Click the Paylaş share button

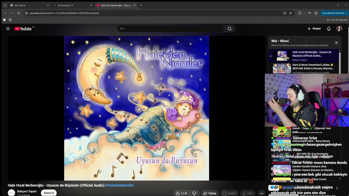(x=210, y=193)
